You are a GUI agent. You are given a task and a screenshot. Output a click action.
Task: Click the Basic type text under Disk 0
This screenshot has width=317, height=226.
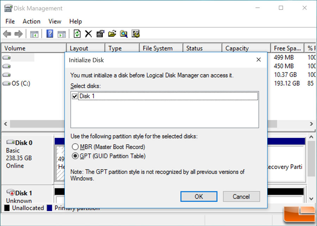click(x=13, y=150)
